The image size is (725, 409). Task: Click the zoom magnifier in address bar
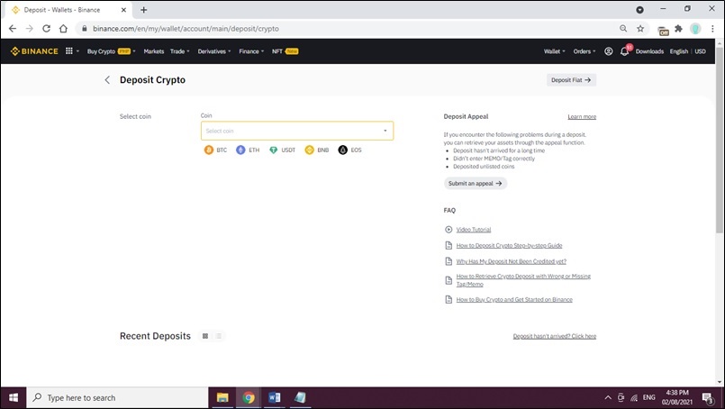(x=623, y=29)
